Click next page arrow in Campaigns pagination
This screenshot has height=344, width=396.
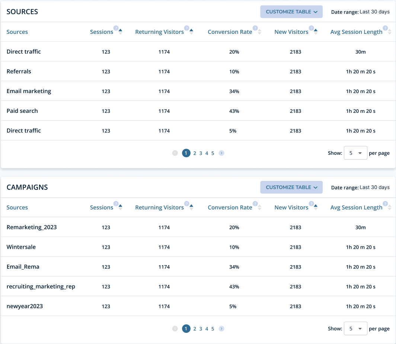221,329
